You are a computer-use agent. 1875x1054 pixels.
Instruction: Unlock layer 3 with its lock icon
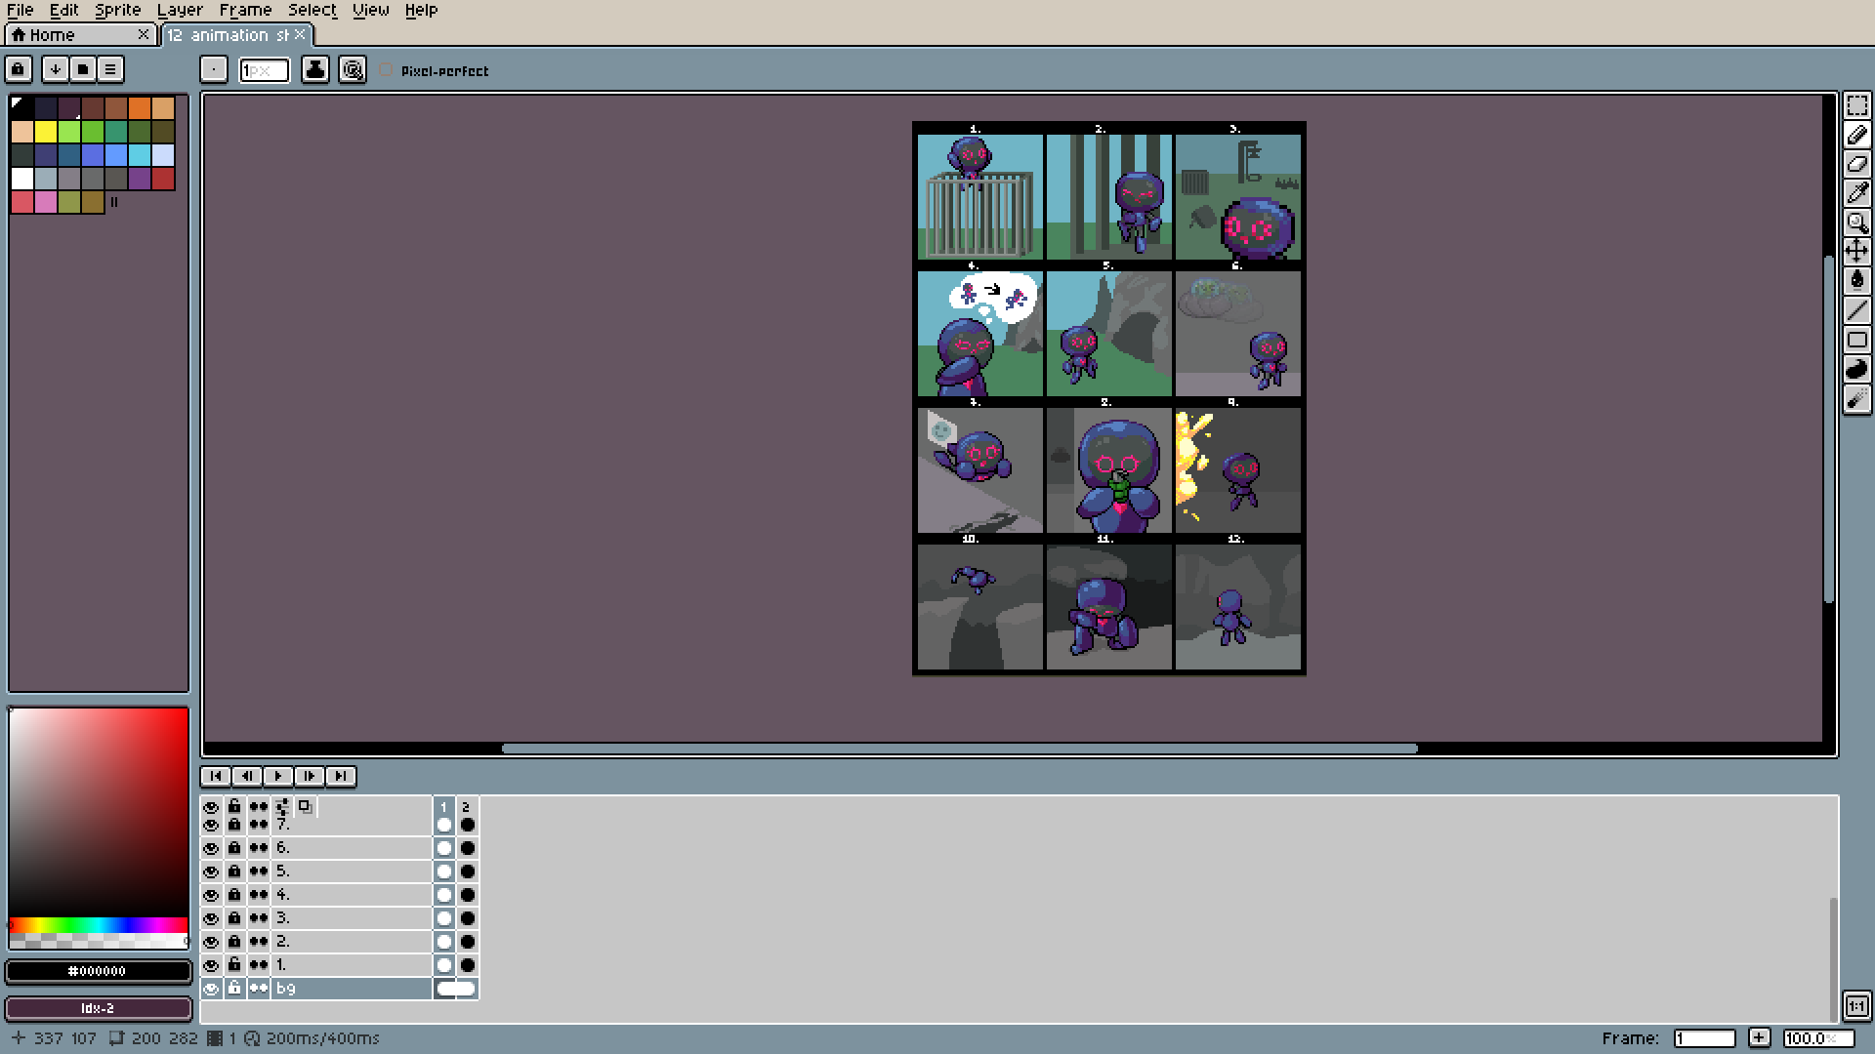pos(234,918)
